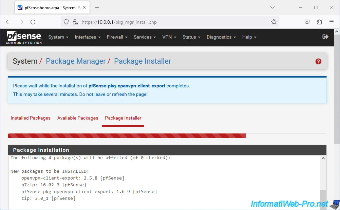The width and height of the screenshot is (340, 210).
Task: Click Package Manager breadcrumb link
Action: coord(76,61)
